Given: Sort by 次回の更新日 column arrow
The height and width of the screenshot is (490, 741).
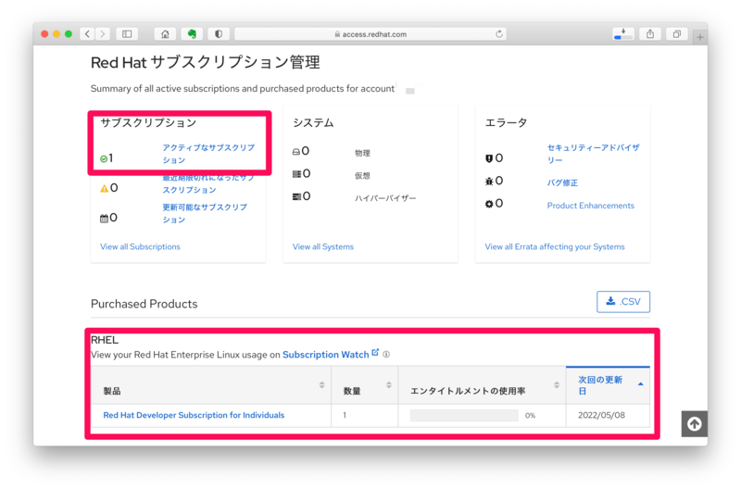Looking at the screenshot, I should coord(640,384).
